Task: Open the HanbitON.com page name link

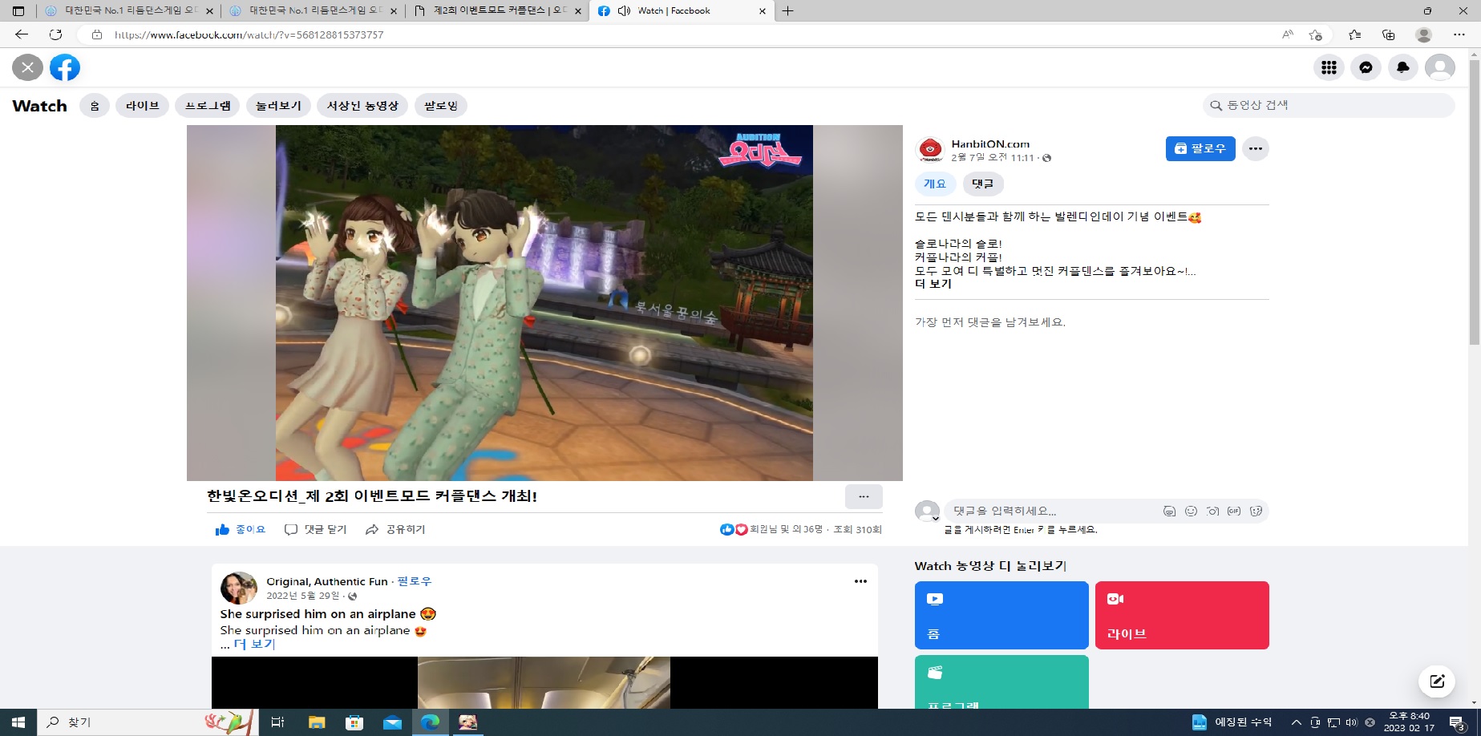Action: click(990, 144)
